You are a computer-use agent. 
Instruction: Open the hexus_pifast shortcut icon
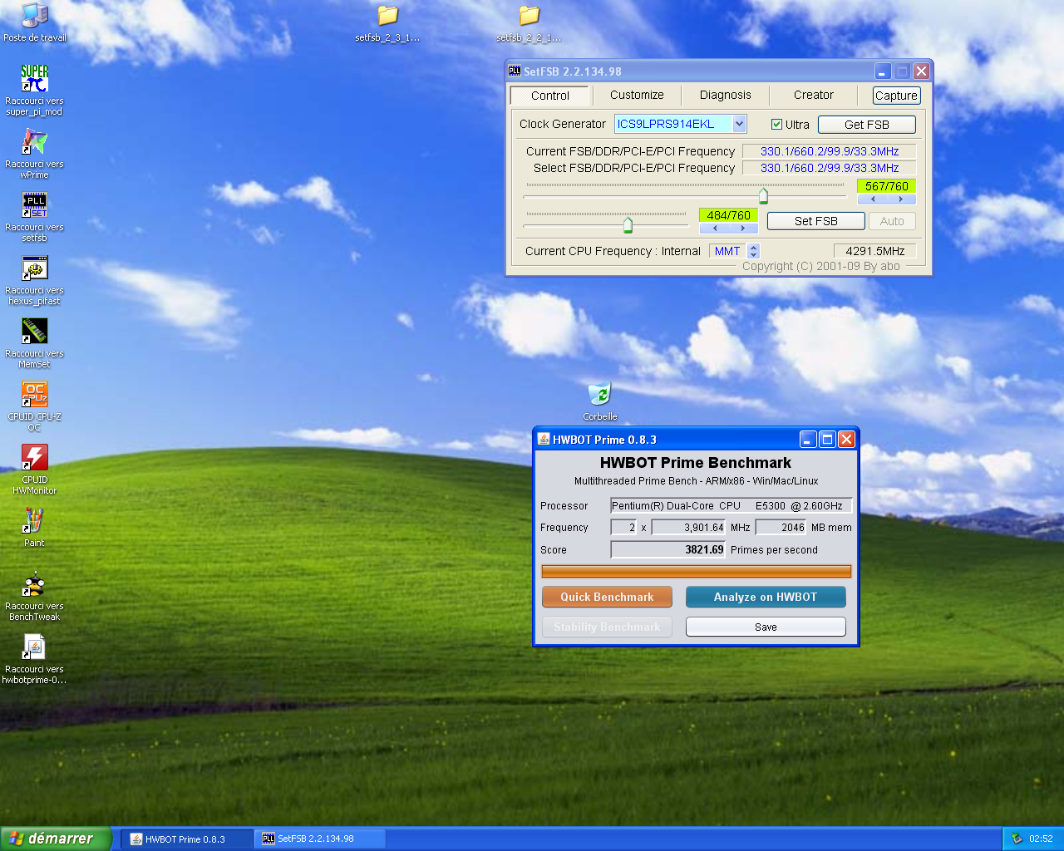(x=34, y=268)
